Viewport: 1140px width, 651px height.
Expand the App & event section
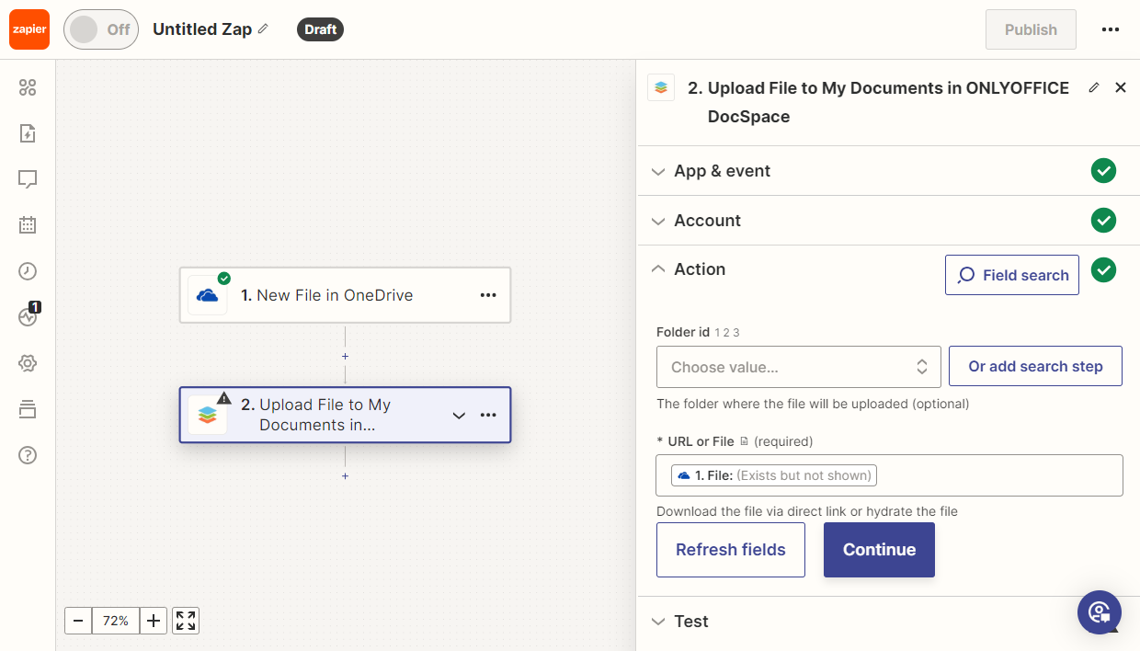[x=723, y=171]
